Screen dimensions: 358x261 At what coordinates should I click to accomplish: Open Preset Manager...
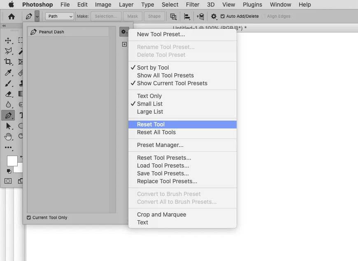tap(182, 145)
